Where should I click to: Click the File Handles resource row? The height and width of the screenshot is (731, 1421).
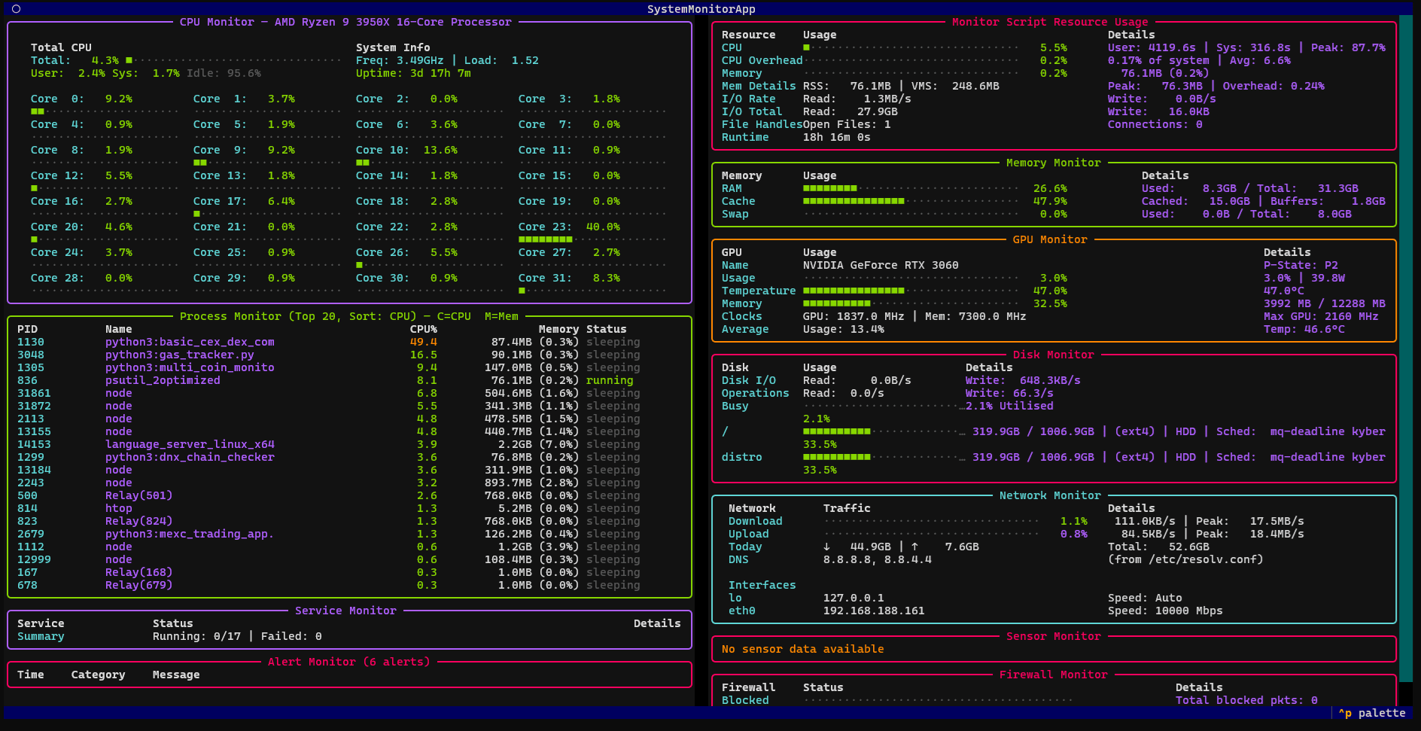coord(1054,124)
